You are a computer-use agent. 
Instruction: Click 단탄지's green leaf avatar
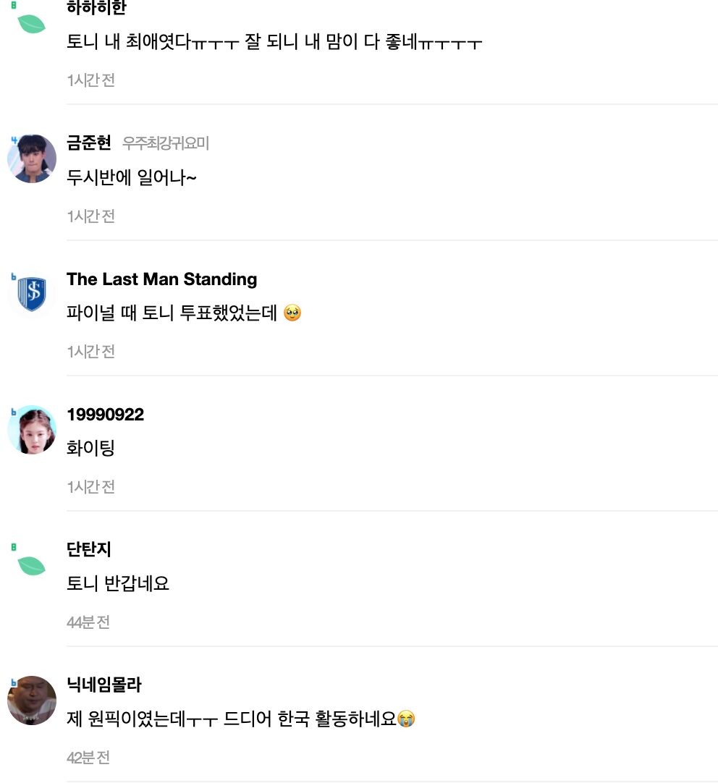click(x=31, y=565)
